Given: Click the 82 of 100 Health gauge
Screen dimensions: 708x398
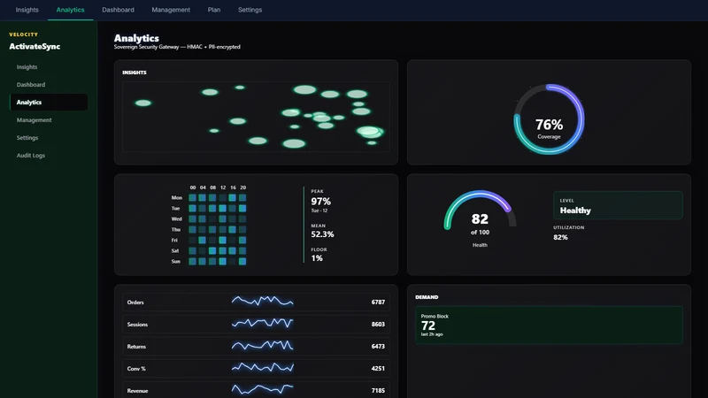Looking at the screenshot, I should pyautogui.click(x=480, y=218).
